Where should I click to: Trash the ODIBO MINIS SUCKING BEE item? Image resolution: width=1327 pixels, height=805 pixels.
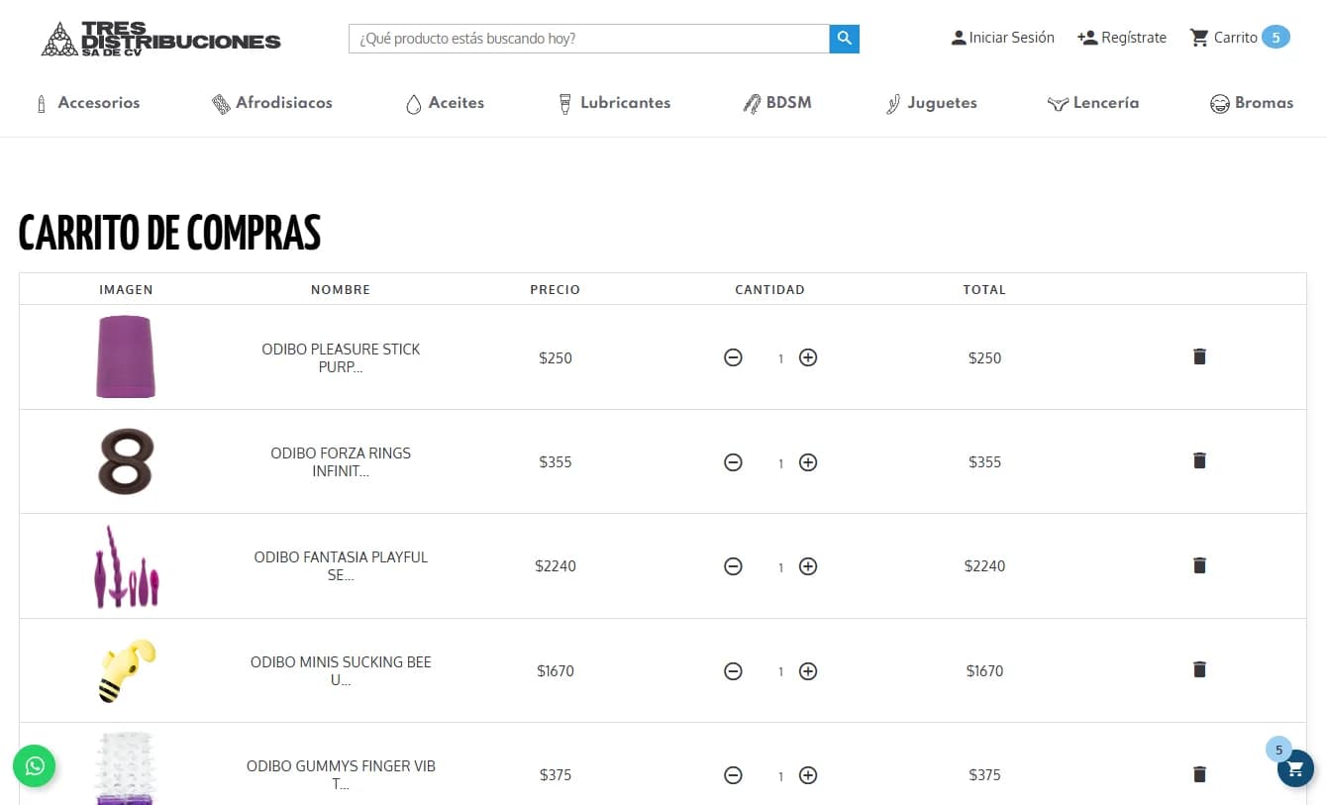(x=1199, y=669)
